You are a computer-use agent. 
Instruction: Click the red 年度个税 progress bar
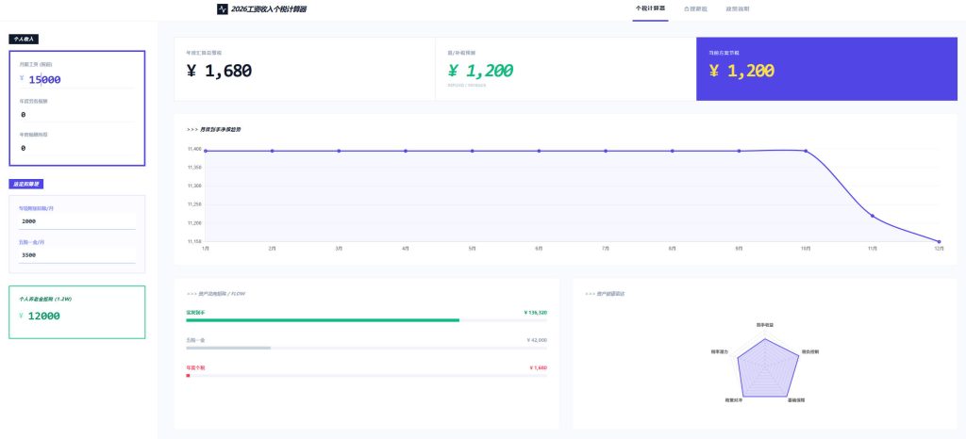pyautogui.click(x=189, y=375)
